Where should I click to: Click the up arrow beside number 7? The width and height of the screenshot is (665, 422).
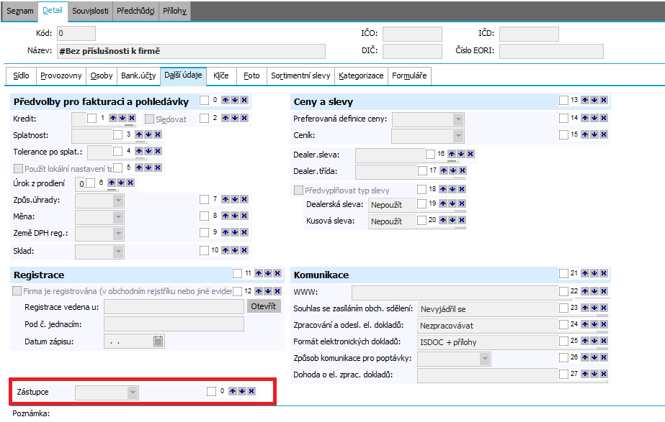(x=226, y=199)
